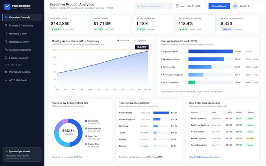
Task: Click the 62/100 health score
Action: click(239, 138)
